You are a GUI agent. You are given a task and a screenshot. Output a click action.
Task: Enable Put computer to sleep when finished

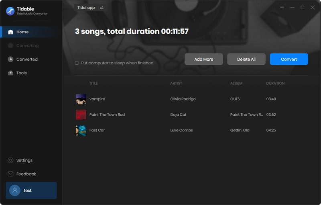click(x=77, y=63)
